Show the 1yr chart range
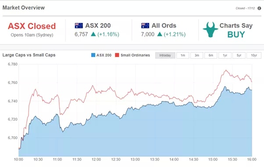The width and height of the screenshot is (264, 167). pyautogui.click(x=225, y=56)
